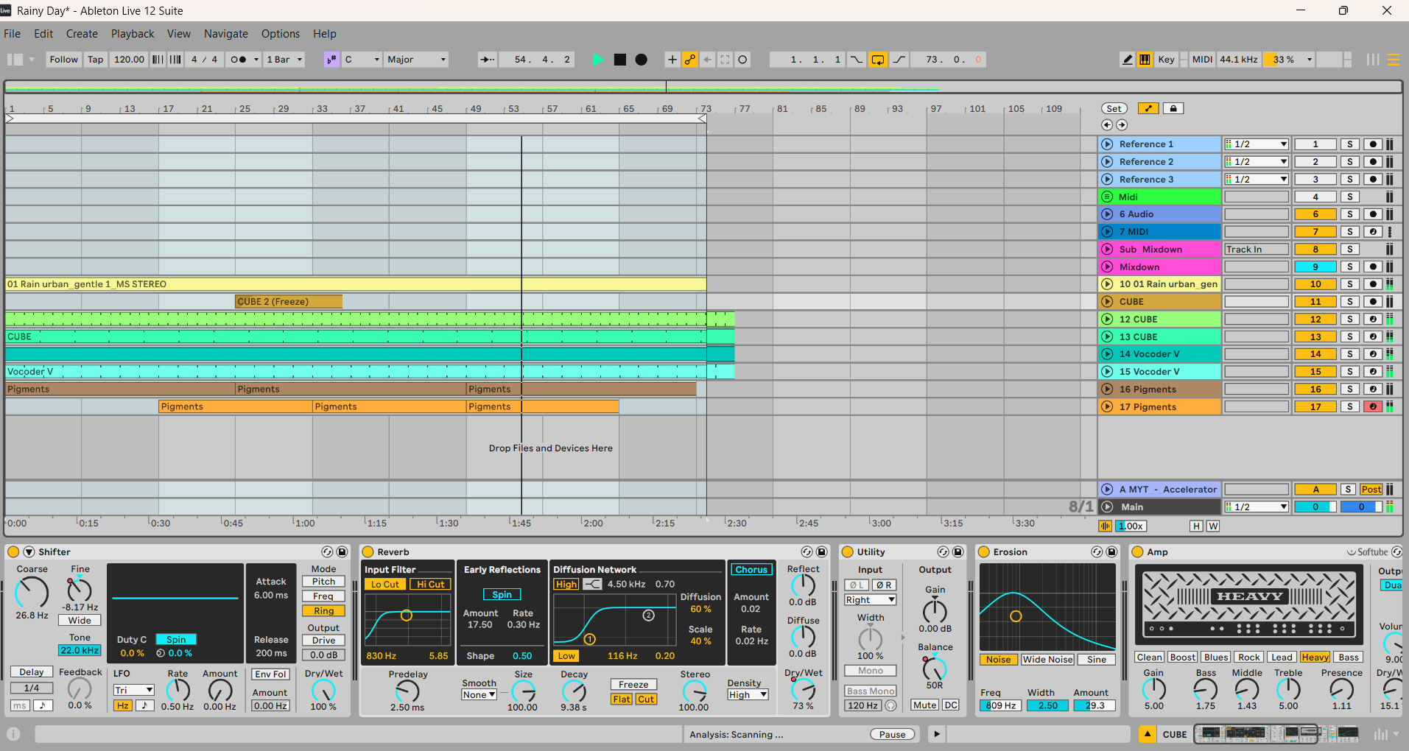
Task: Open the Navigate menu
Action: click(226, 34)
